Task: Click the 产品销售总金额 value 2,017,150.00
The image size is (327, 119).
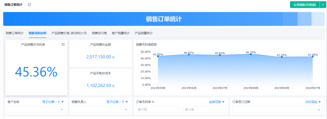Action: 99,57
